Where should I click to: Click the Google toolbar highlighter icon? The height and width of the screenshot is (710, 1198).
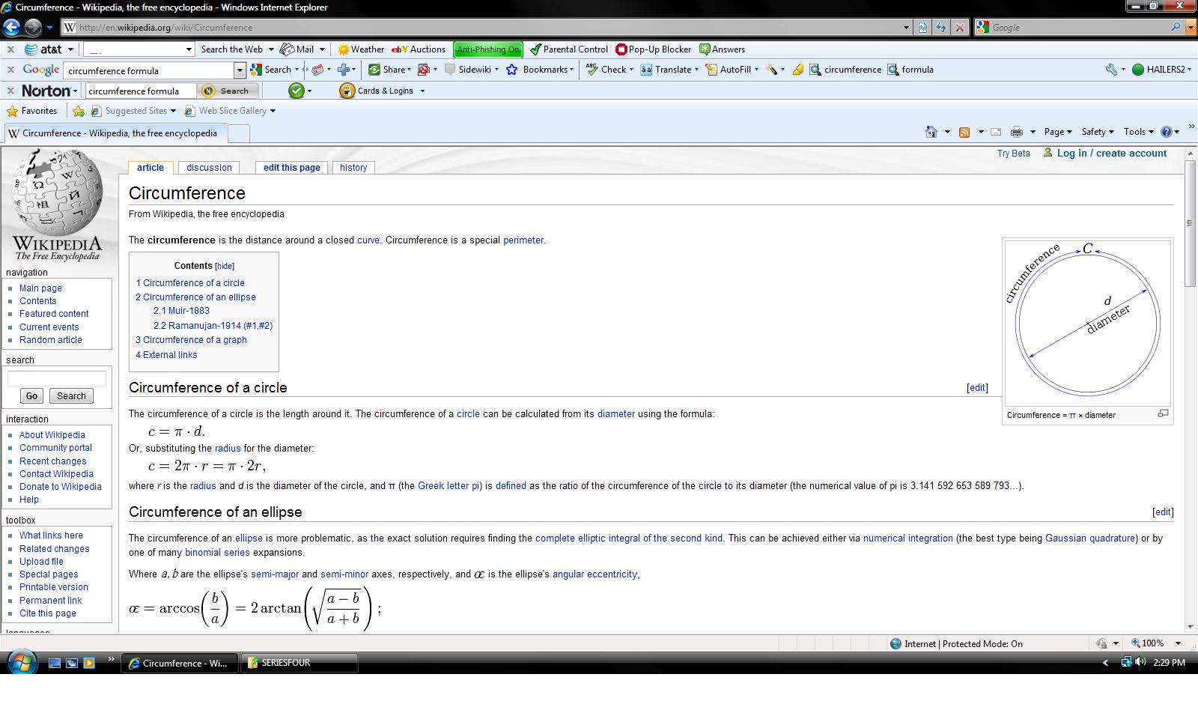tap(797, 70)
